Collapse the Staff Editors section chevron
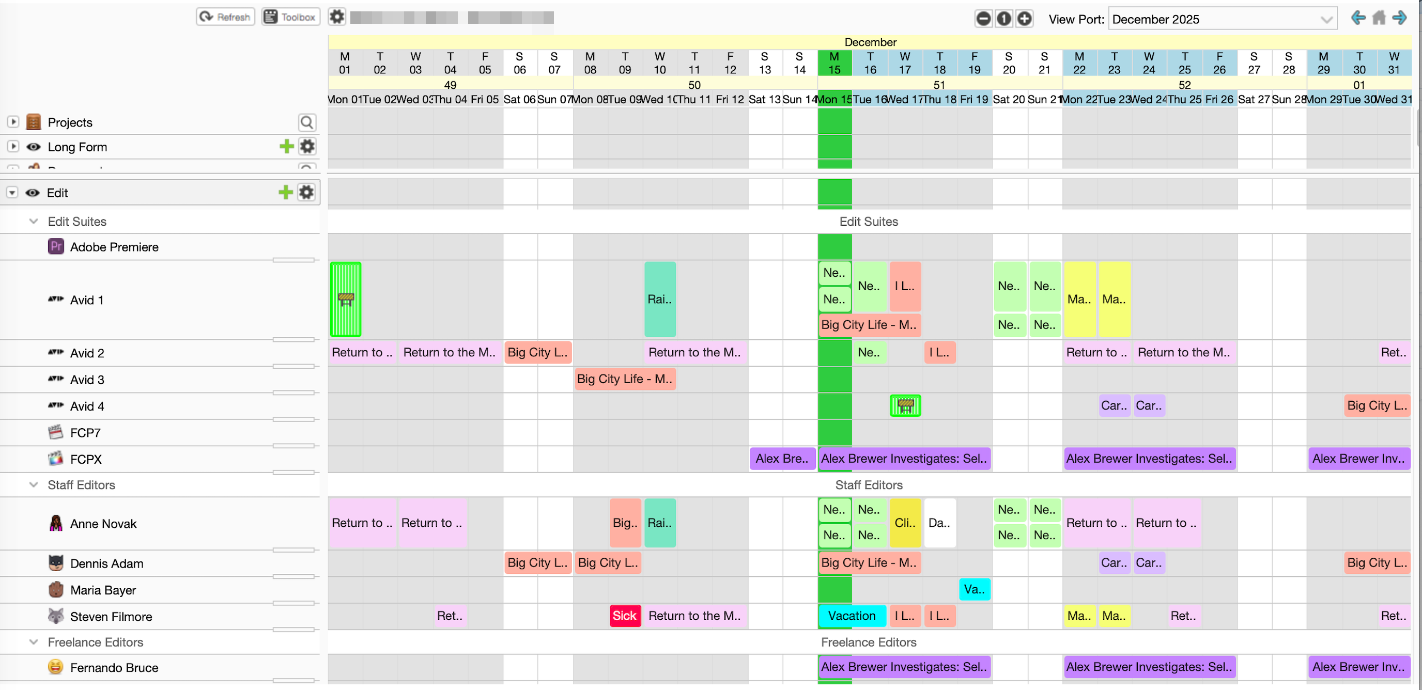The height and width of the screenshot is (690, 1422). pos(34,485)
